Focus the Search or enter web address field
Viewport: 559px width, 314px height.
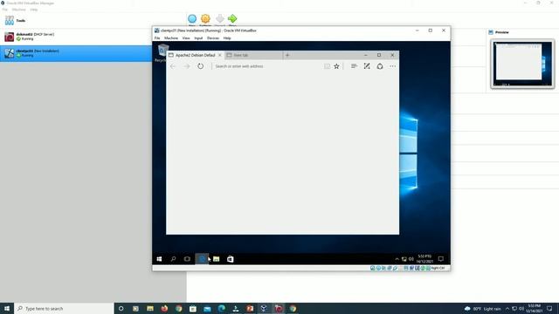267,66
